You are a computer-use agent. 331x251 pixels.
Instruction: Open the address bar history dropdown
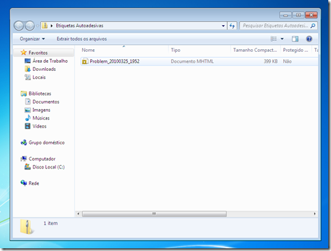pyautogui.click(x=223, y=26)
